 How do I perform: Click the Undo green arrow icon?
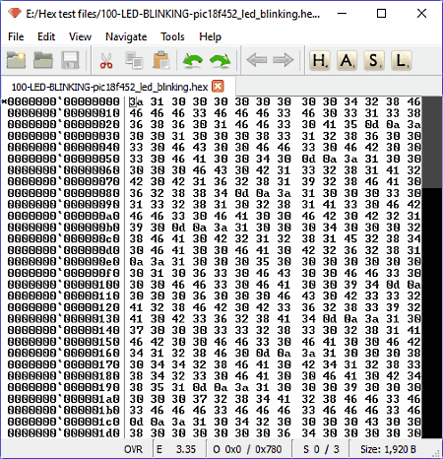(193, 61)
